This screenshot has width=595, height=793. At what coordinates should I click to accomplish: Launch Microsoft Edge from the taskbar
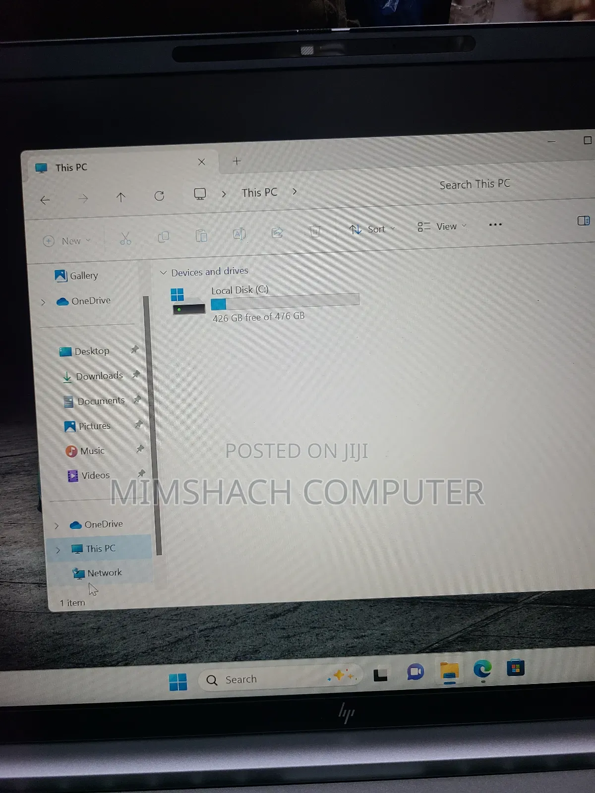pyautogui.click(x=482, y=669)
